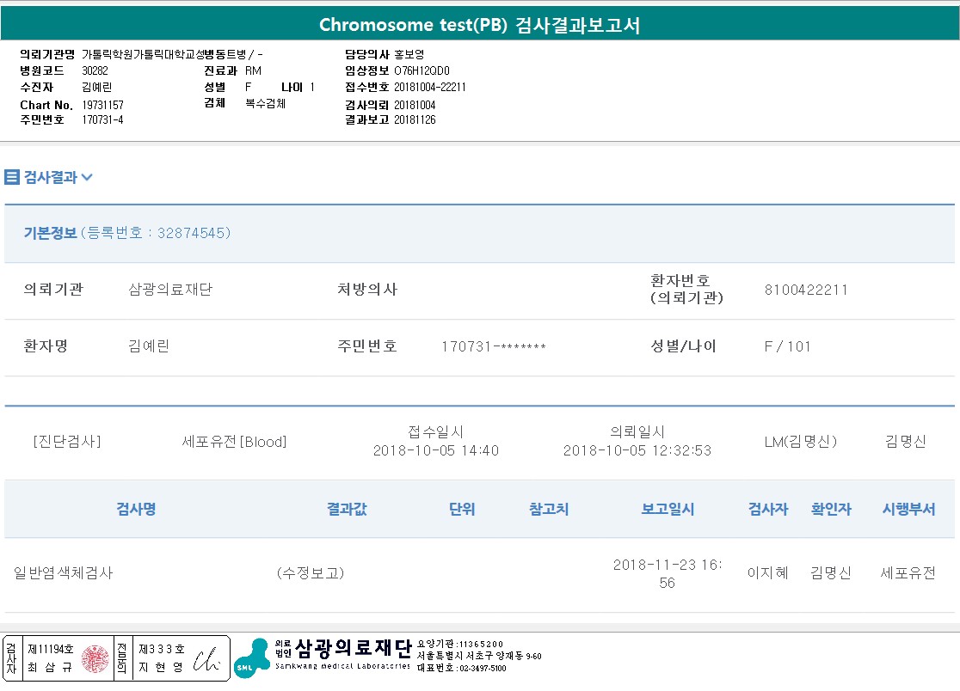Click the patient name 김예린 in 기본정보
This screenshot has width=960, height=691.
coord(149,346)
